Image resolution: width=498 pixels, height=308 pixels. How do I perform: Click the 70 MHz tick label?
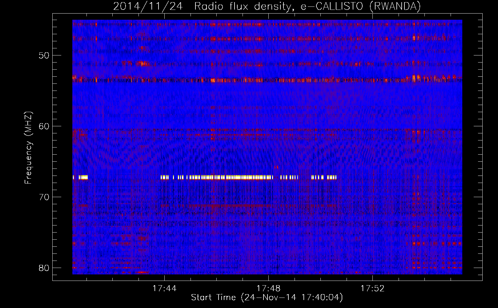[x=44, y=197]
